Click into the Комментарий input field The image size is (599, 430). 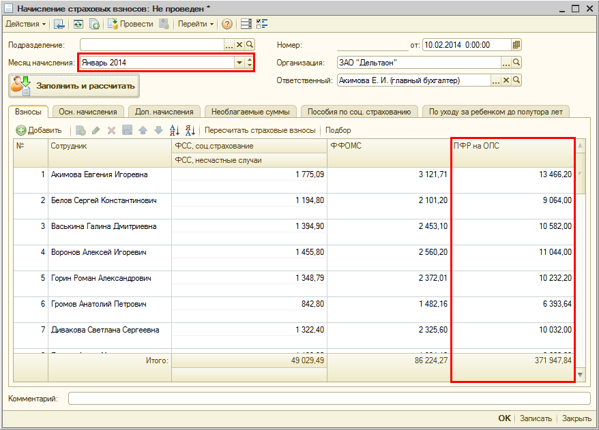pyautogui.click(x=329, y=398)
